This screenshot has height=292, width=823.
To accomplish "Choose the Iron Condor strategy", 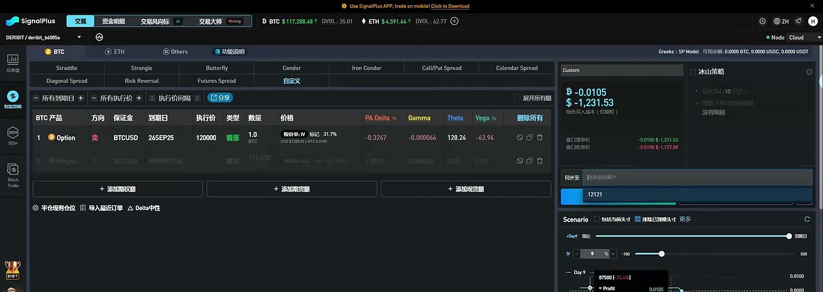I will point(367,68).
